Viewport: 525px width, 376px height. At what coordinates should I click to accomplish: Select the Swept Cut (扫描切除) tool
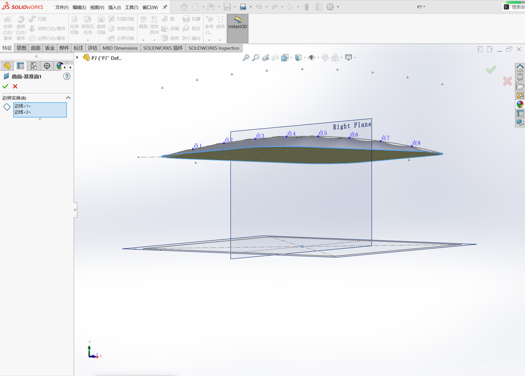coord(122,19)
